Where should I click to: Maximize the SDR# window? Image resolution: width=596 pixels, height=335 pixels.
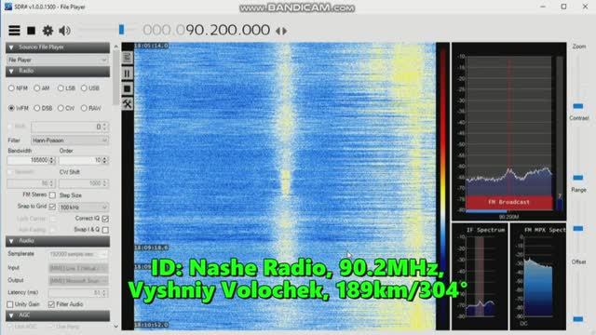click(x=564, y=7)
